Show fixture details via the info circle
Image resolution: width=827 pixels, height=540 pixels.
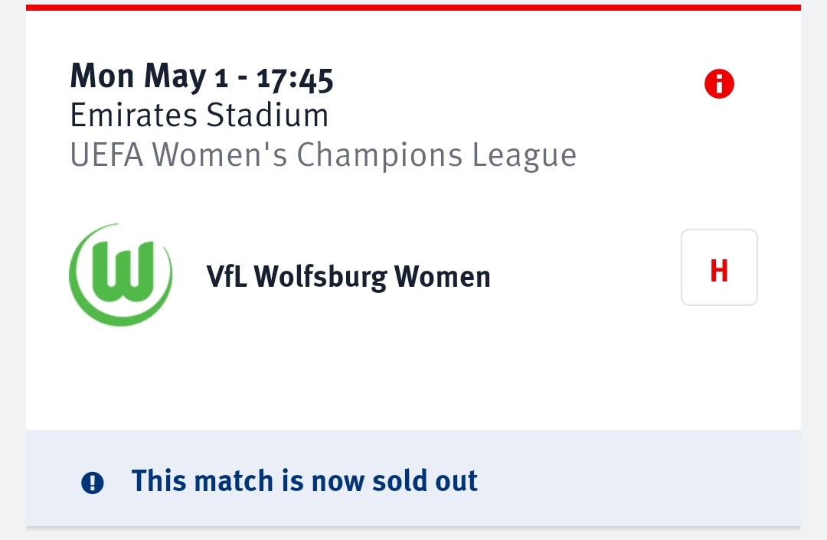[x=719, y=84]
